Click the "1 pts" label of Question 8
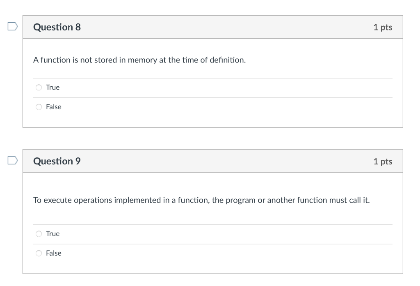420x286 pixels. tap(383, 28)
